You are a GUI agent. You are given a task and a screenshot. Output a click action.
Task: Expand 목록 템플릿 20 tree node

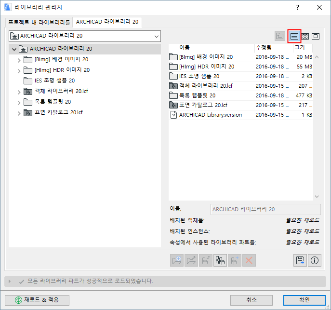click(x=19, y=103)
